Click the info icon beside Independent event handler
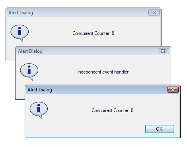 pos(29,72)
